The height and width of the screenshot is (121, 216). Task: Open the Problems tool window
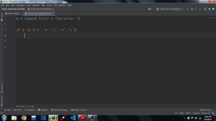pyautogui.click(x=30, y=110)
